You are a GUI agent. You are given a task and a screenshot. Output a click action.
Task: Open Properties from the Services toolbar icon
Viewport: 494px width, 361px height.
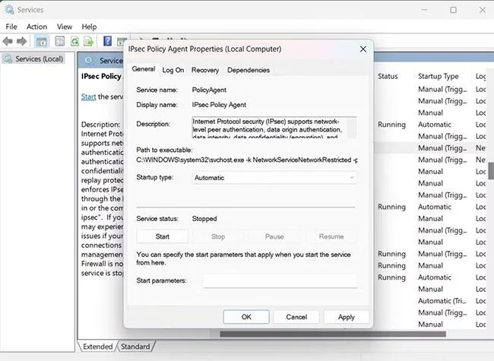(59, 41)
